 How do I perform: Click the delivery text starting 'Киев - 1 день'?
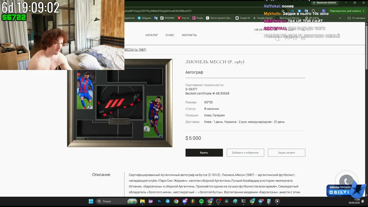pyautogui.click(x=244, y=122)
